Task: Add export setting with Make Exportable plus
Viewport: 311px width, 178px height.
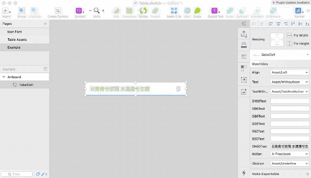Action: pyautogui.click(x=308, y=174)
